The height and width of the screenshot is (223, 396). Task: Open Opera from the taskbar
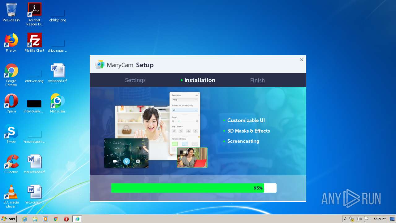66,219
